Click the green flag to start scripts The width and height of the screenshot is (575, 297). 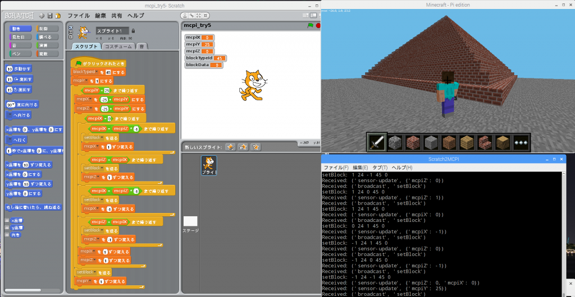tap(310, 26)
